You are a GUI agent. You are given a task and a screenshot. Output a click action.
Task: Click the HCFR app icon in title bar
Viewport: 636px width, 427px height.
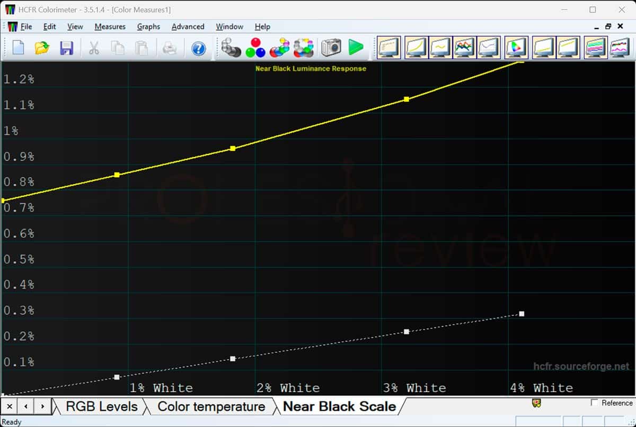(10, 10)
